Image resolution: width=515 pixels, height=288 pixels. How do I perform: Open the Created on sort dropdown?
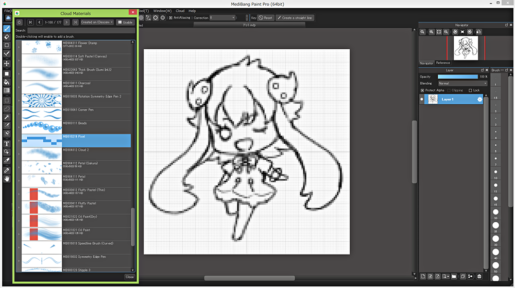pyautogui.click(x=97, y=22)
